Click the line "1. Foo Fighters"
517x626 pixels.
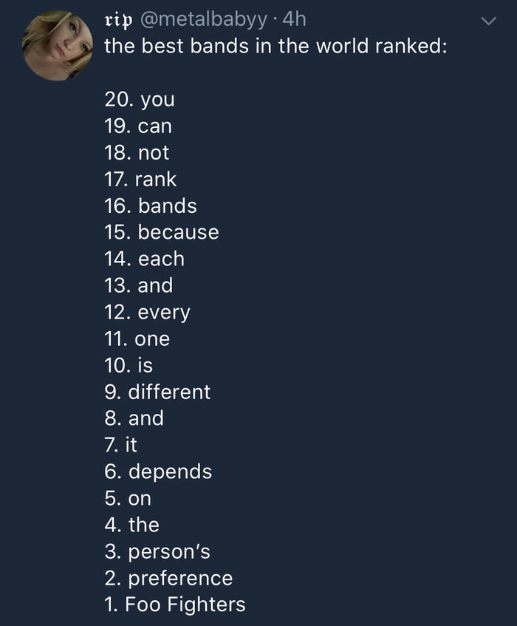tap(174, 605)
